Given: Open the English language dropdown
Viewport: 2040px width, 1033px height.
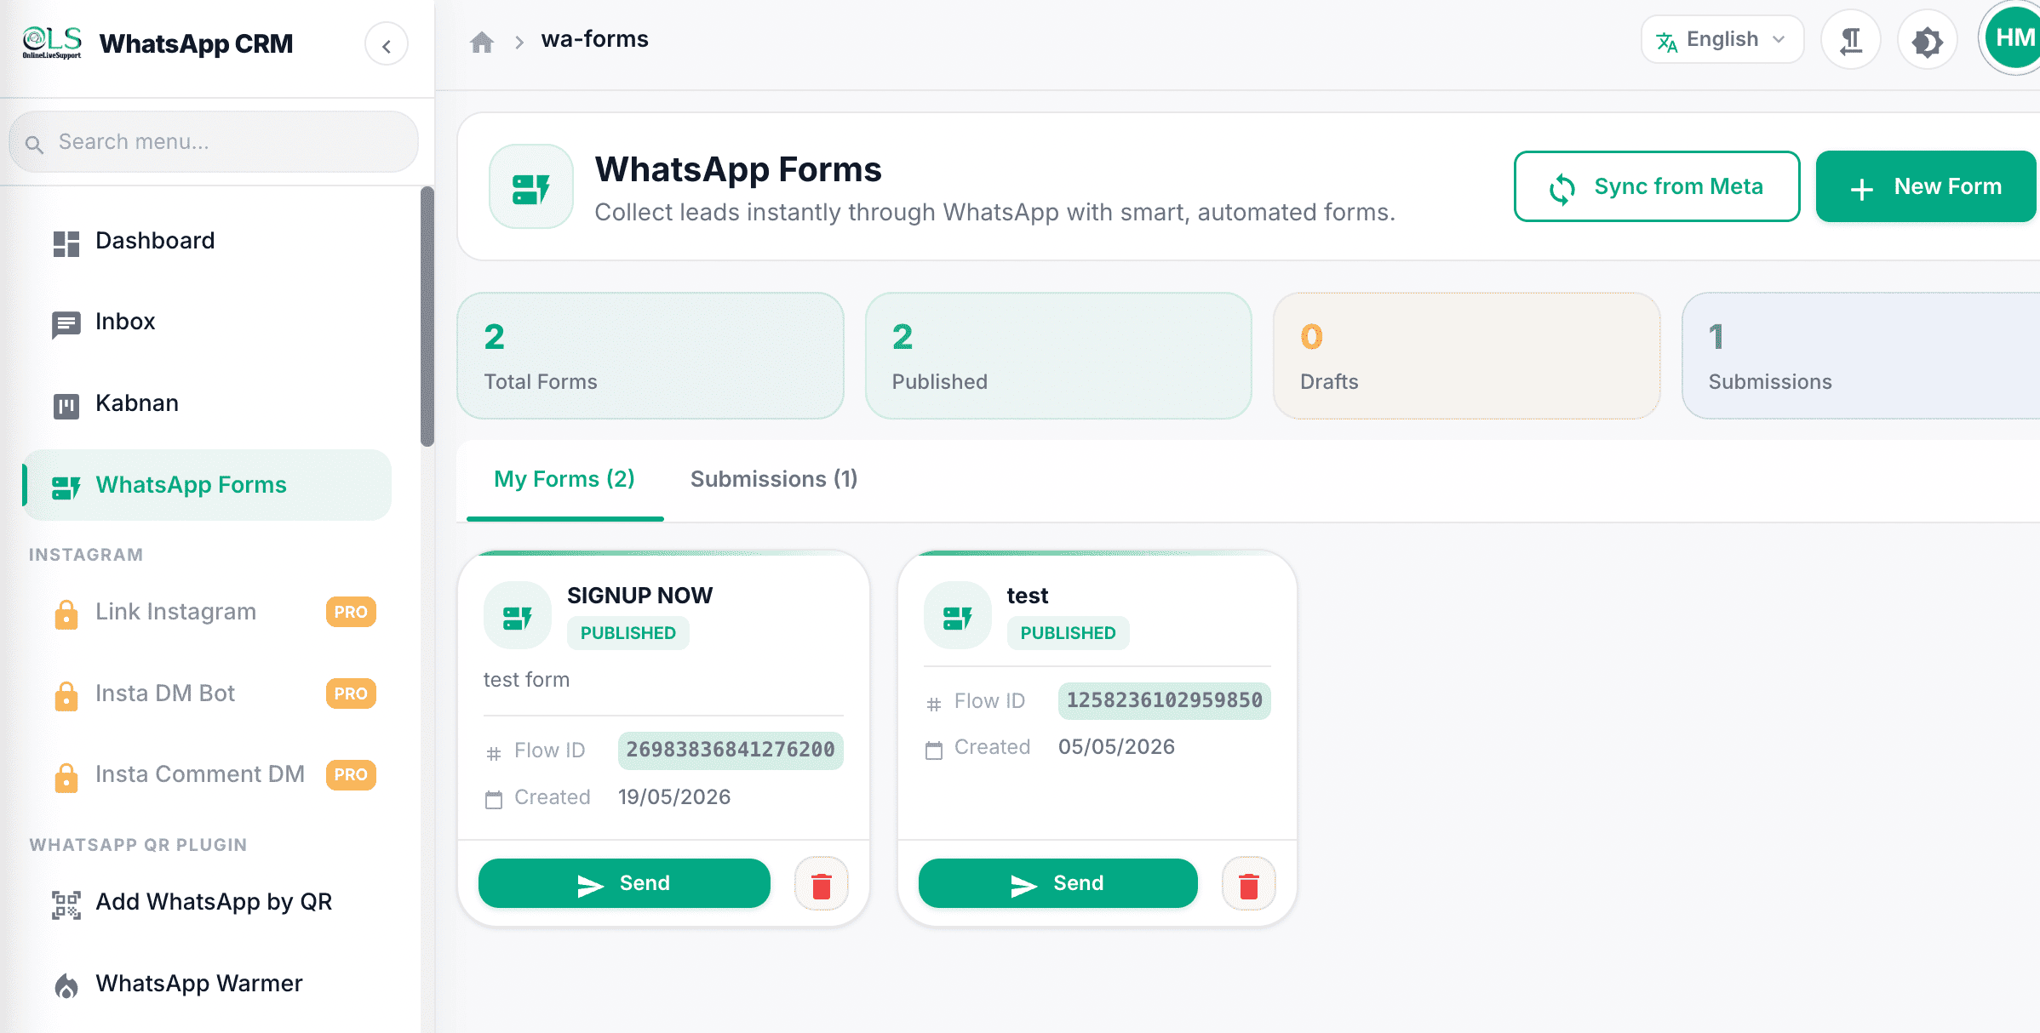Looking at the screenshot, I should (x=1722, y=40).
